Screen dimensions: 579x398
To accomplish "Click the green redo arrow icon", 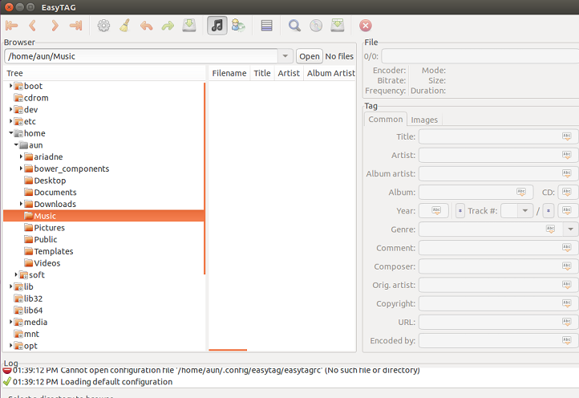I will coord(168,26).
